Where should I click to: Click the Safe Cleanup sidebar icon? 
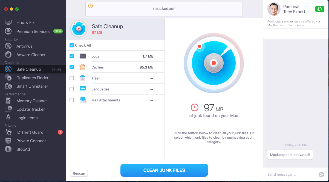click(8, 69)
